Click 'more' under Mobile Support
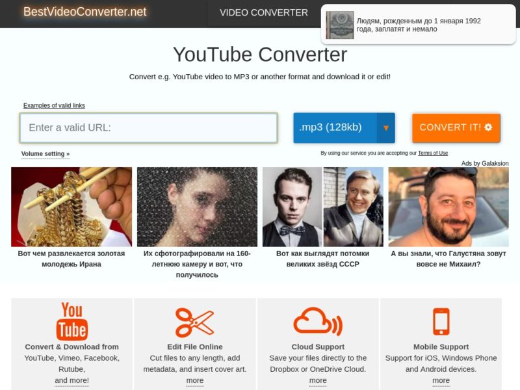The image size is (520, 390). (x=441, y=380)
